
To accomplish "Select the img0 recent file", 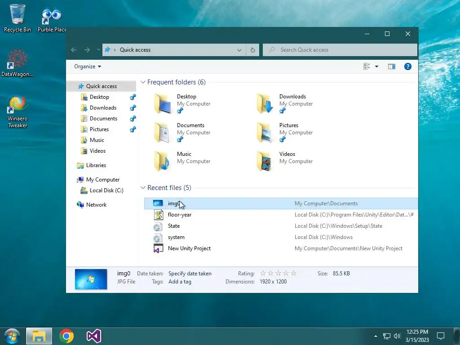I will pos(281,203).
